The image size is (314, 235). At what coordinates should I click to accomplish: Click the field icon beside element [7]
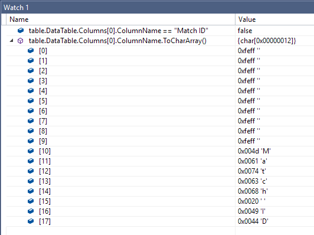31,121
